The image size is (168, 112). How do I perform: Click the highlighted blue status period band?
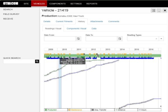click(60, 86)
